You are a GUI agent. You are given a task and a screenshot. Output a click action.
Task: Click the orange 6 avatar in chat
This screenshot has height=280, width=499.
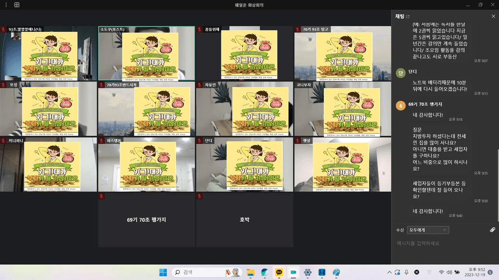pyautogui.click(x=401, y=106)
